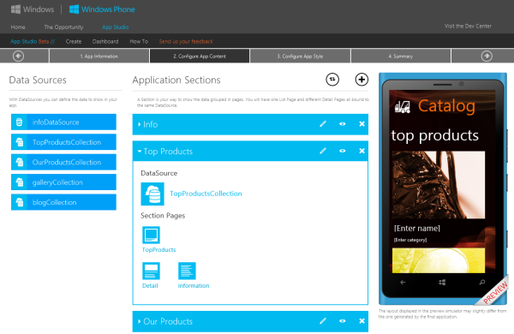Open the Detail page icon
The image size is (514, 334).
pos(151,271)
